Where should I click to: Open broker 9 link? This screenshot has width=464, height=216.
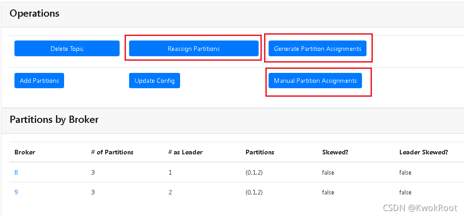(16, 192)
